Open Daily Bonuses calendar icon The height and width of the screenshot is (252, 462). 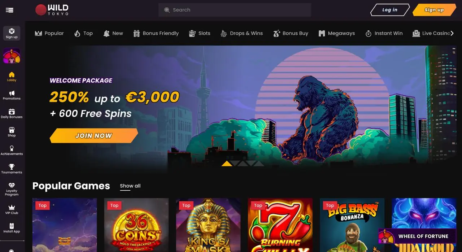point(12,112)
